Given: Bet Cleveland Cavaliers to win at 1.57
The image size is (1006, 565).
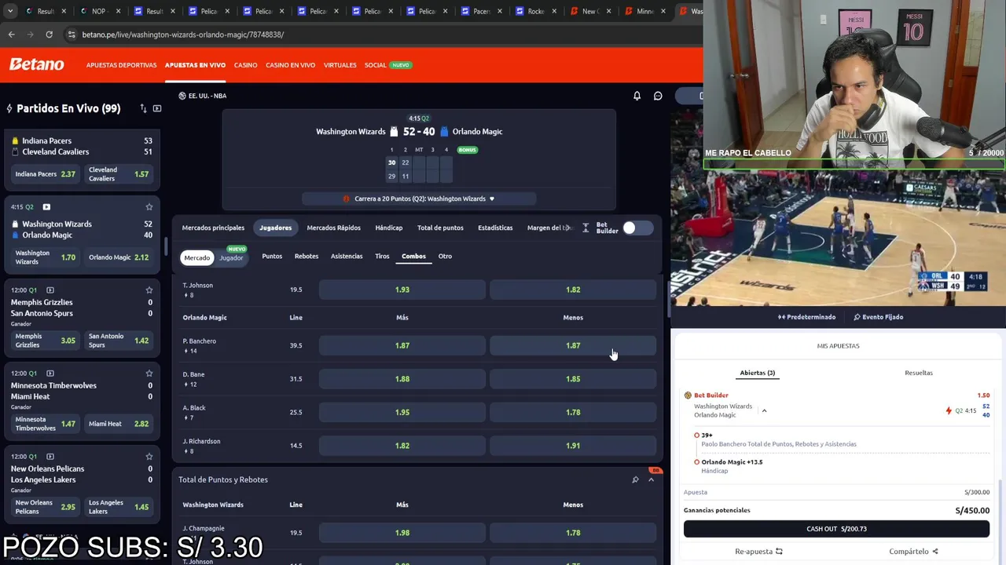Looking at the screenshot, I should (119, 174).
